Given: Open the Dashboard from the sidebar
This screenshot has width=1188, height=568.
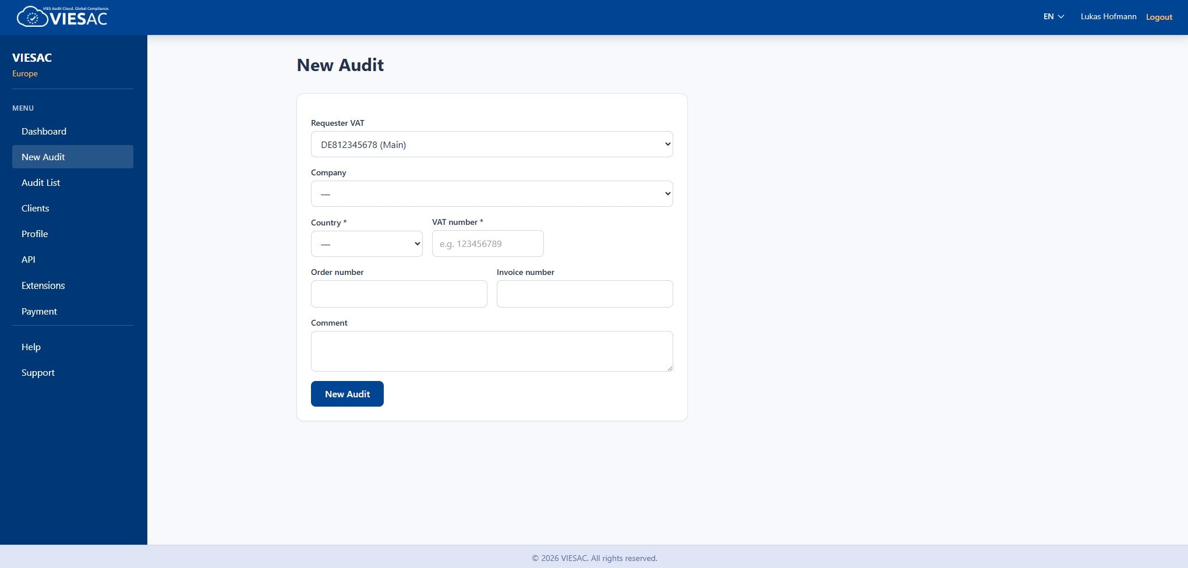Looking at the screenshot, I should pos(44,131).
